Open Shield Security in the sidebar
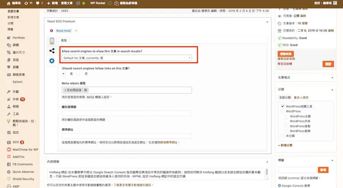 pos(23,179)
